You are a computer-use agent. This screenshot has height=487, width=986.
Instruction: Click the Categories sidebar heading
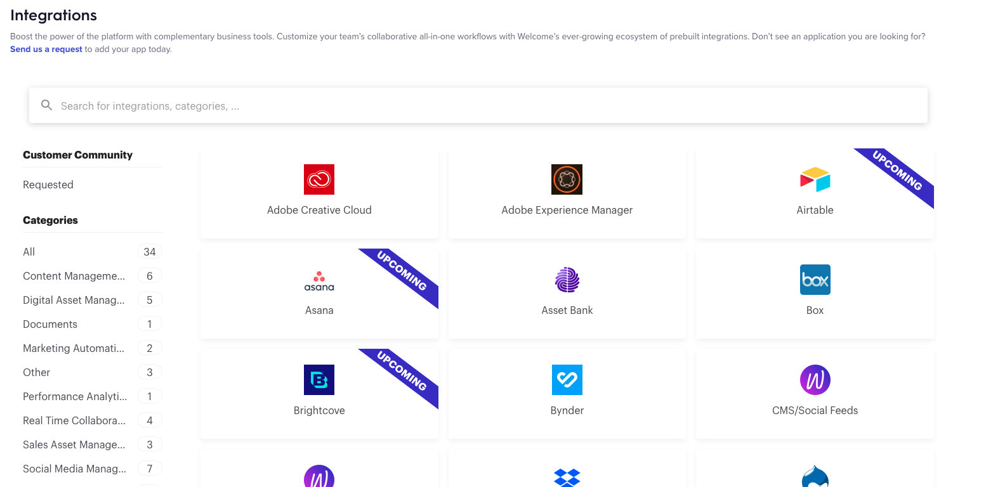click(50, 220)
